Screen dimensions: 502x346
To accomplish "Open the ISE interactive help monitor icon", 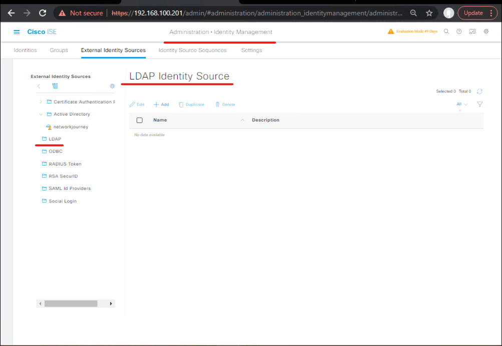I will pyautogui.click(x=472, y=31).
